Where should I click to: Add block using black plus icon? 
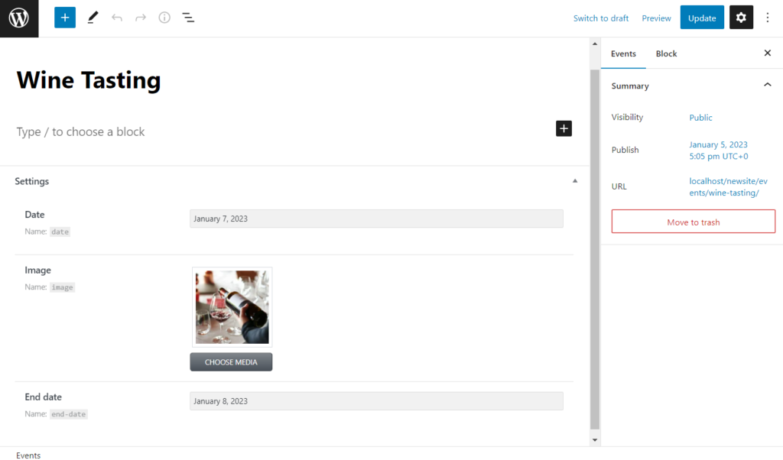[564, 128]
